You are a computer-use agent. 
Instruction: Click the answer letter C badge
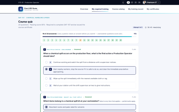tap(50, 78)
